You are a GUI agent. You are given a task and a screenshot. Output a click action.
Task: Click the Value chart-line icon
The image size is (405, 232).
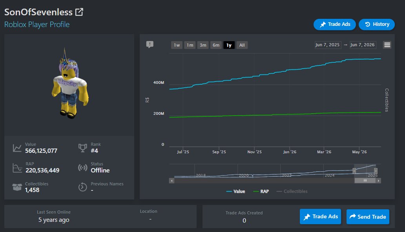(x=17, y=148)
